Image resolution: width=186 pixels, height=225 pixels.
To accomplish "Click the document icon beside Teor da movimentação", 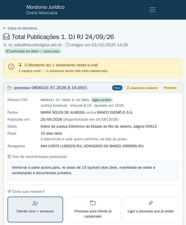I will point(9,157).
